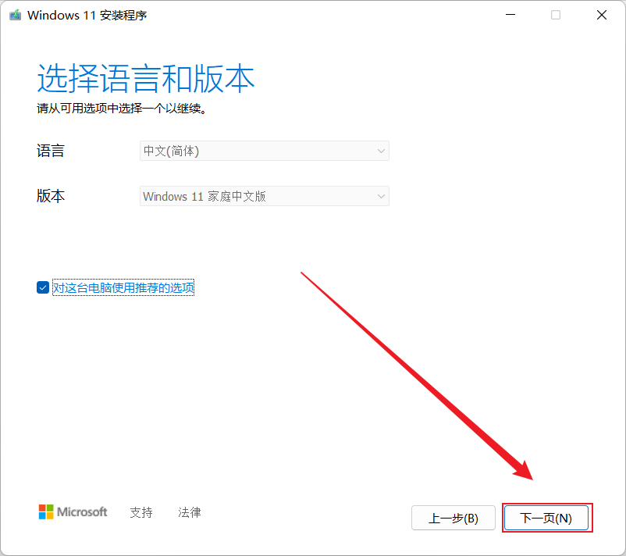Click the disabled maximize window button
The width and height of the screenshot is (626, 556).
(555, 15)
